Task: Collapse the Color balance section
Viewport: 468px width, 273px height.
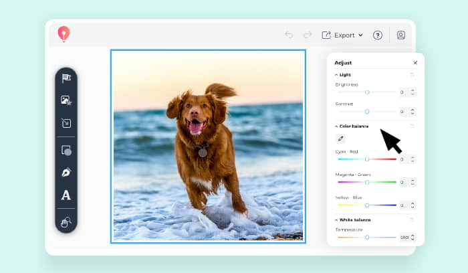Action: coord(336,126)
